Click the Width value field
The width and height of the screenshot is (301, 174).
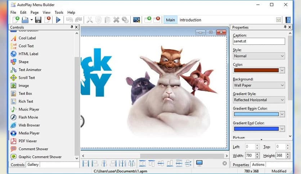pyautogui.click(x=250, y=155)
